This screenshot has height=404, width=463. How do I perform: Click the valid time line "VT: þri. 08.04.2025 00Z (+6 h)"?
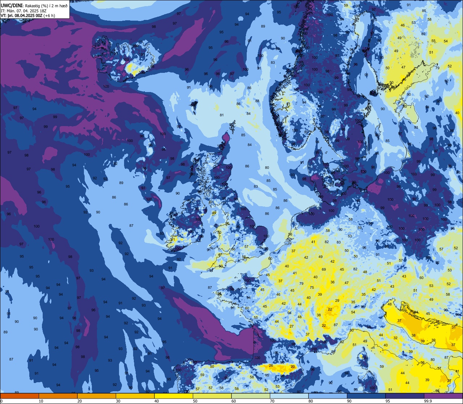(28, 16)
